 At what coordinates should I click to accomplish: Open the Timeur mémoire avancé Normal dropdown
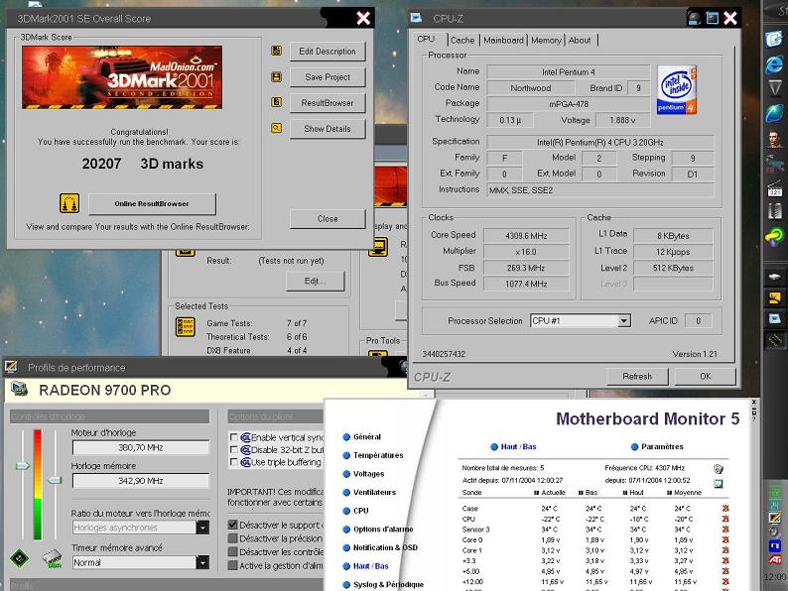coord(202,562)
